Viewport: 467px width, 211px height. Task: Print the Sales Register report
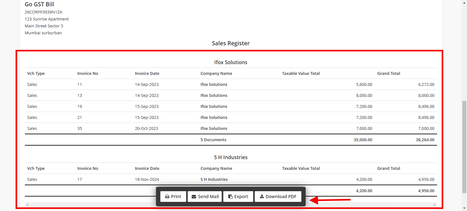click(173, 196)
